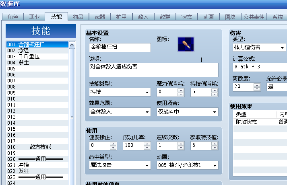Expand the 使用场合 dropdown showing 仅战斗中
This screenshot has height=185, width=287.
[x=188, y=112]
